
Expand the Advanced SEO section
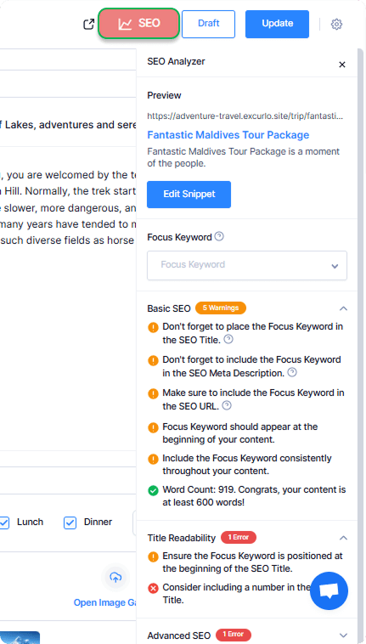point(344,636)
